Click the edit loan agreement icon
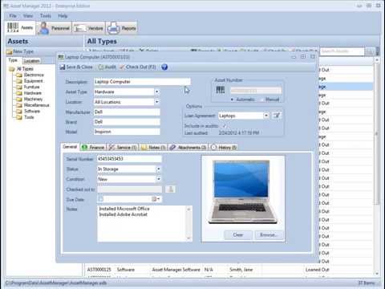The width and height of the screenshot is (385, 289). click(277, 116)
